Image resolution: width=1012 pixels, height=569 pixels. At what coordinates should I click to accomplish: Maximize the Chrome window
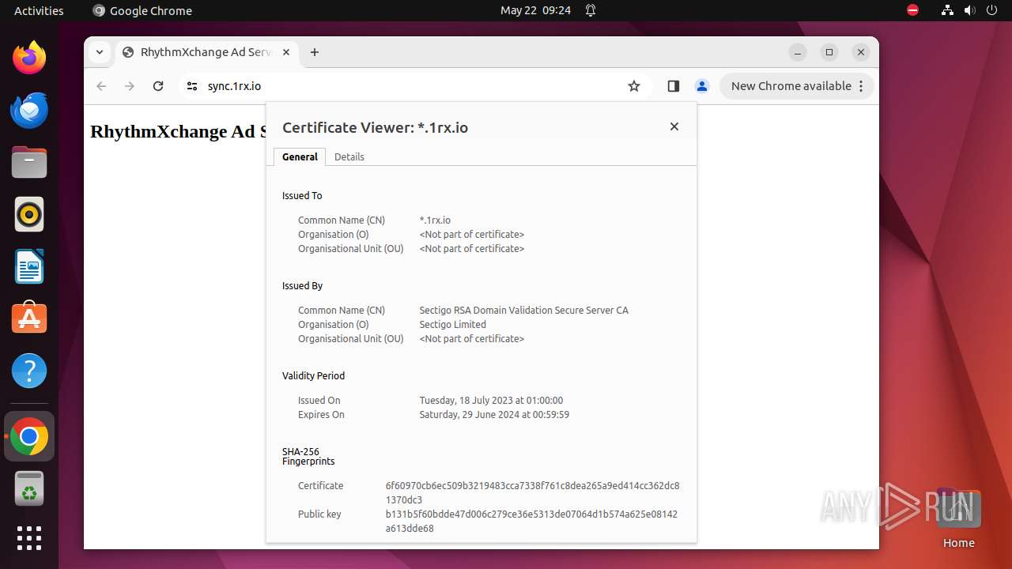[x=829, y=52]
